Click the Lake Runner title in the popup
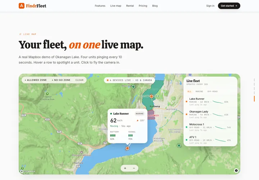This screenshot has width=259, height=180. point(121,113)
